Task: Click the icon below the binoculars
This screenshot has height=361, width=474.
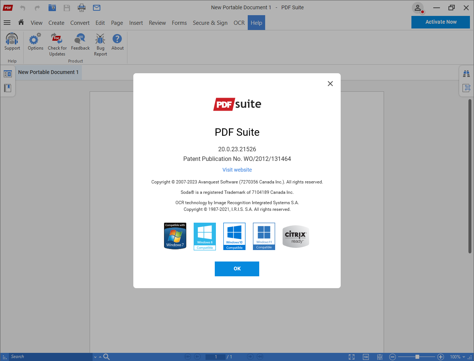Action: (x=467, y=88)
